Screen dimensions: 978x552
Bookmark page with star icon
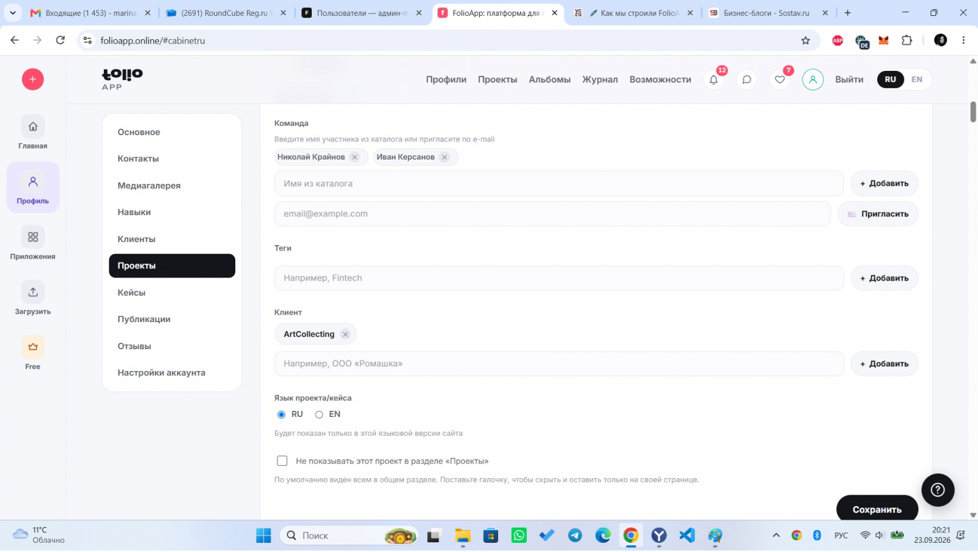pos(806,40)
